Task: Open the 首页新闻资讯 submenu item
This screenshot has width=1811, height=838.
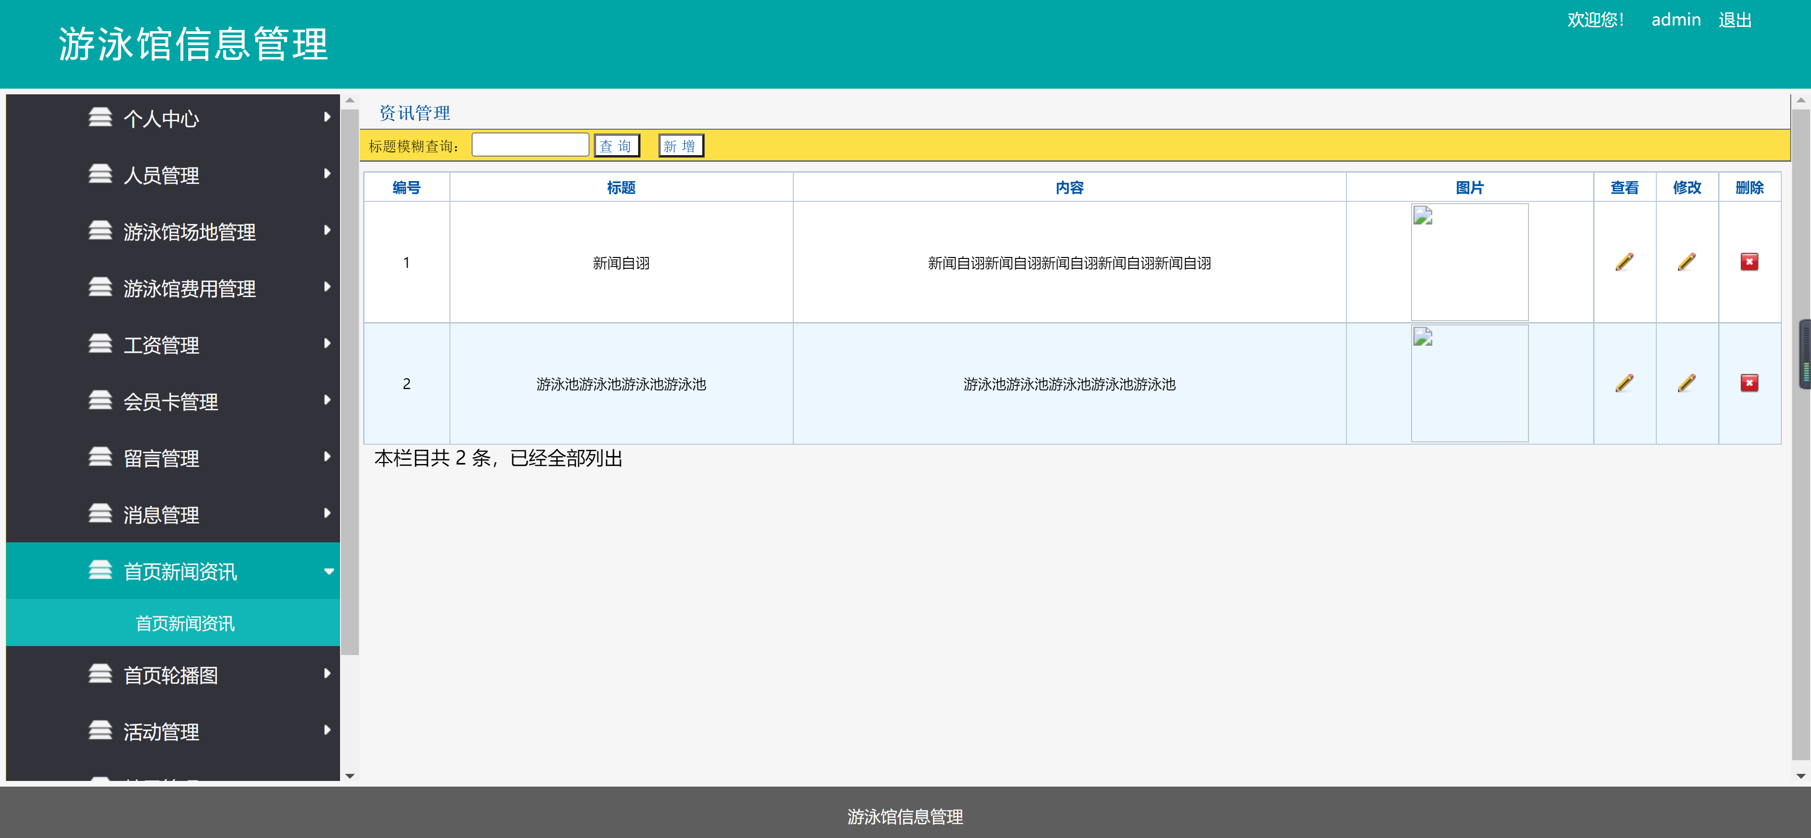Action: pyautogui.click(x=184, y=623)
